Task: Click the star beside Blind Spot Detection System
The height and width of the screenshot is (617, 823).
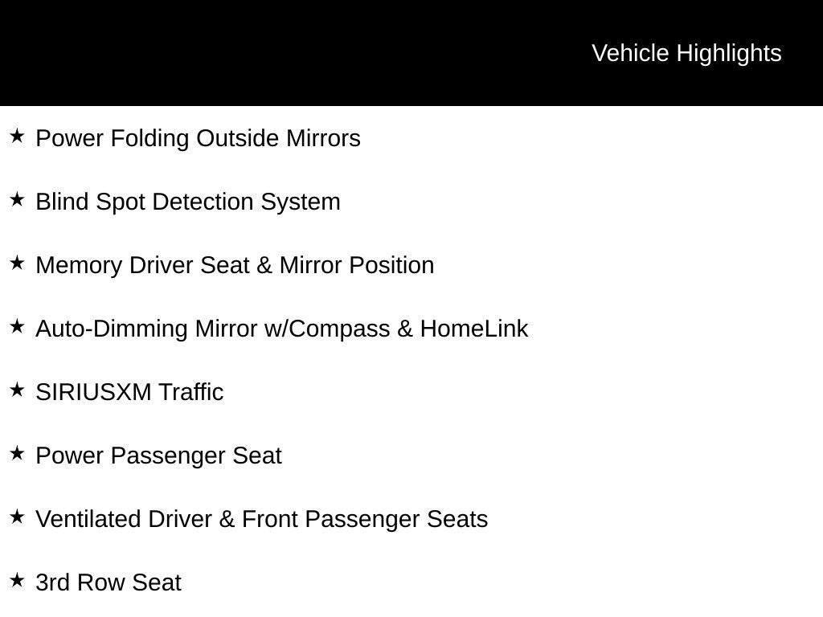Action: (x=17, y=200)
